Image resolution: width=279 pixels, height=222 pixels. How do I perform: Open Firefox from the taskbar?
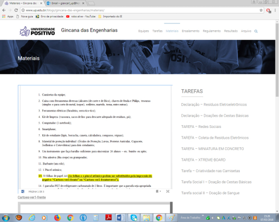coord(57,218)
